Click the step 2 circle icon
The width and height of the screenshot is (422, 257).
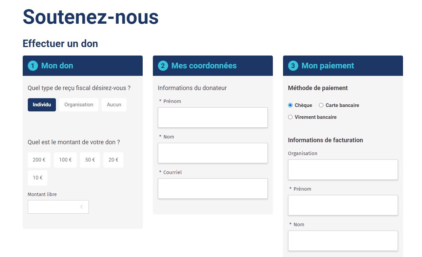click(x=163, y=66)
